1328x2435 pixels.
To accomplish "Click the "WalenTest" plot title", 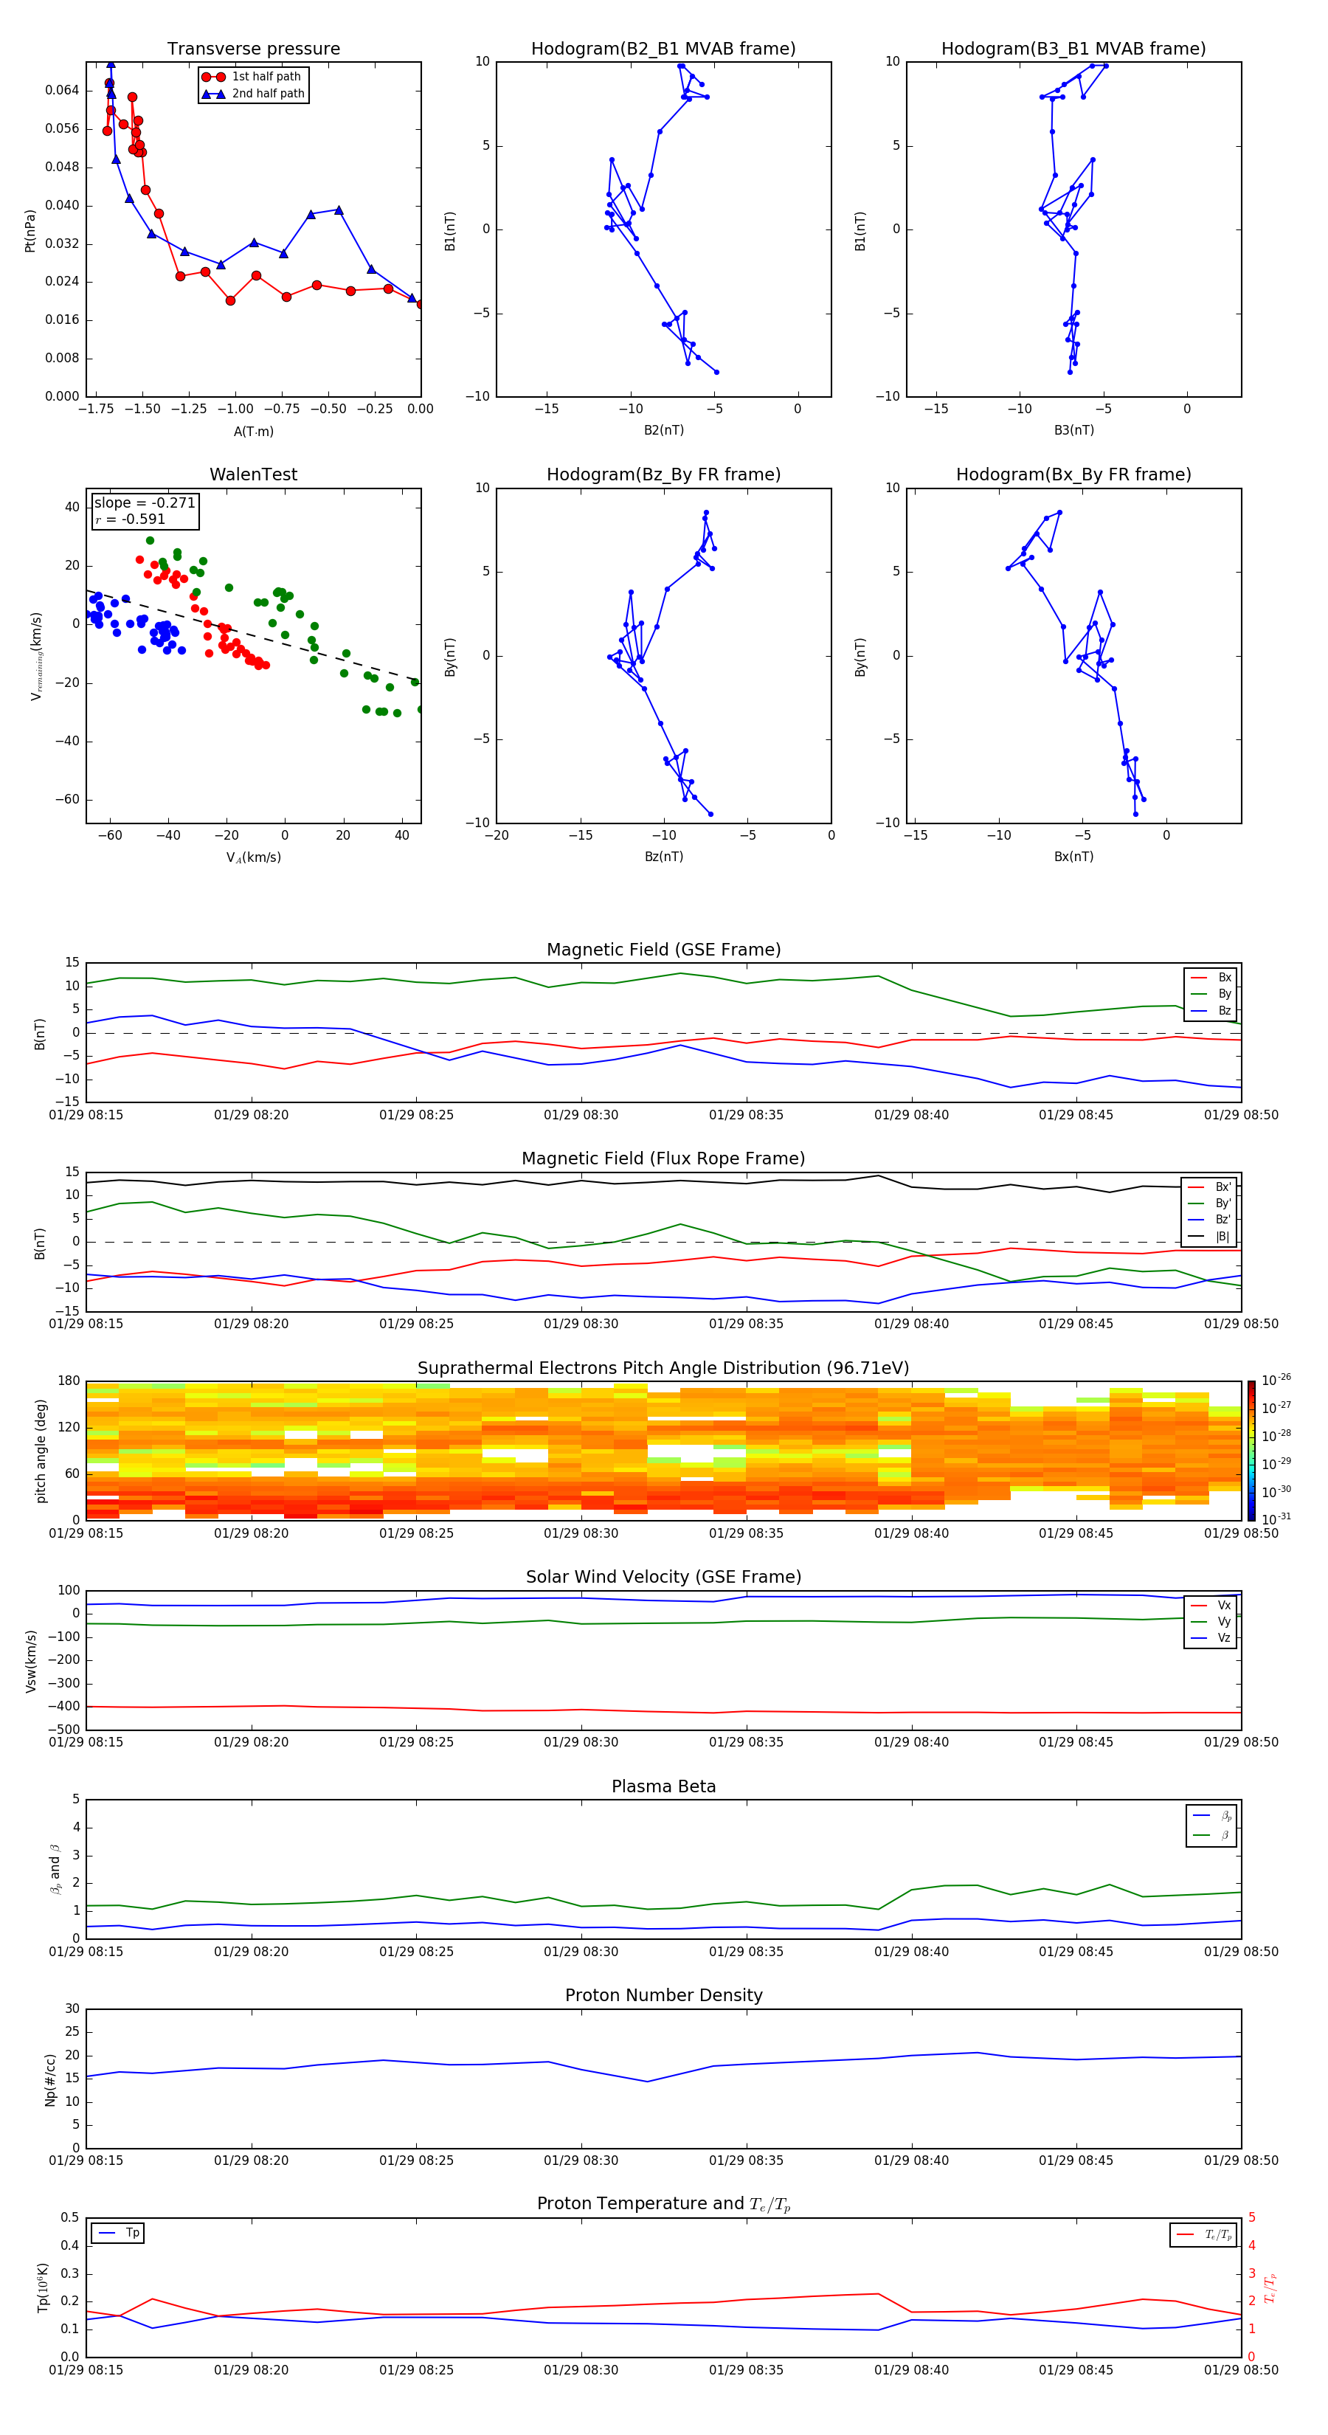I will point(253,474).
